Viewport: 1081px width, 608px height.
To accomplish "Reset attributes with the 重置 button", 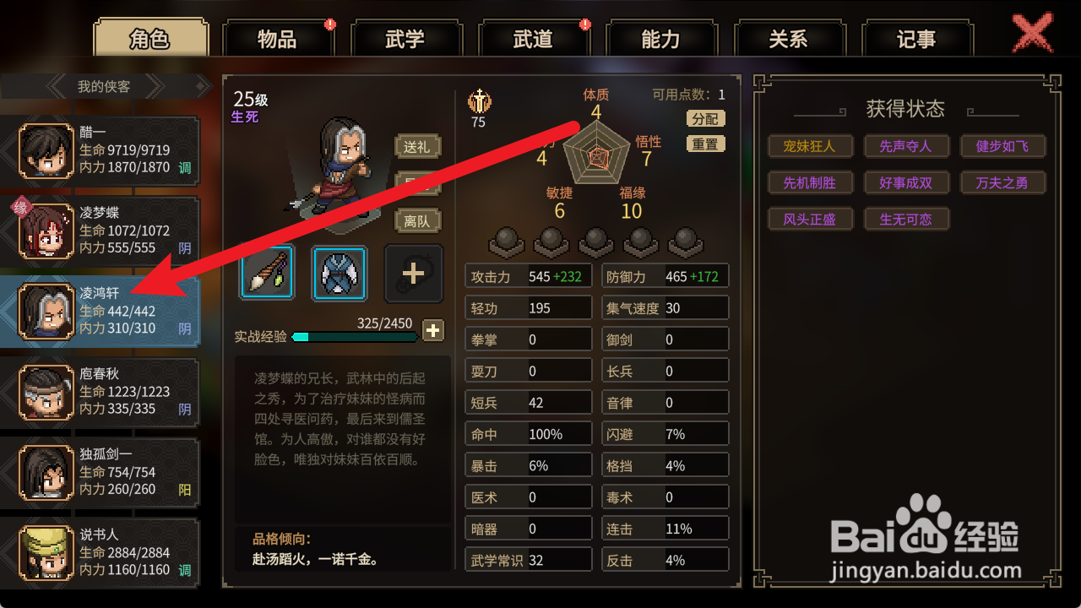I will click(705, 144).
